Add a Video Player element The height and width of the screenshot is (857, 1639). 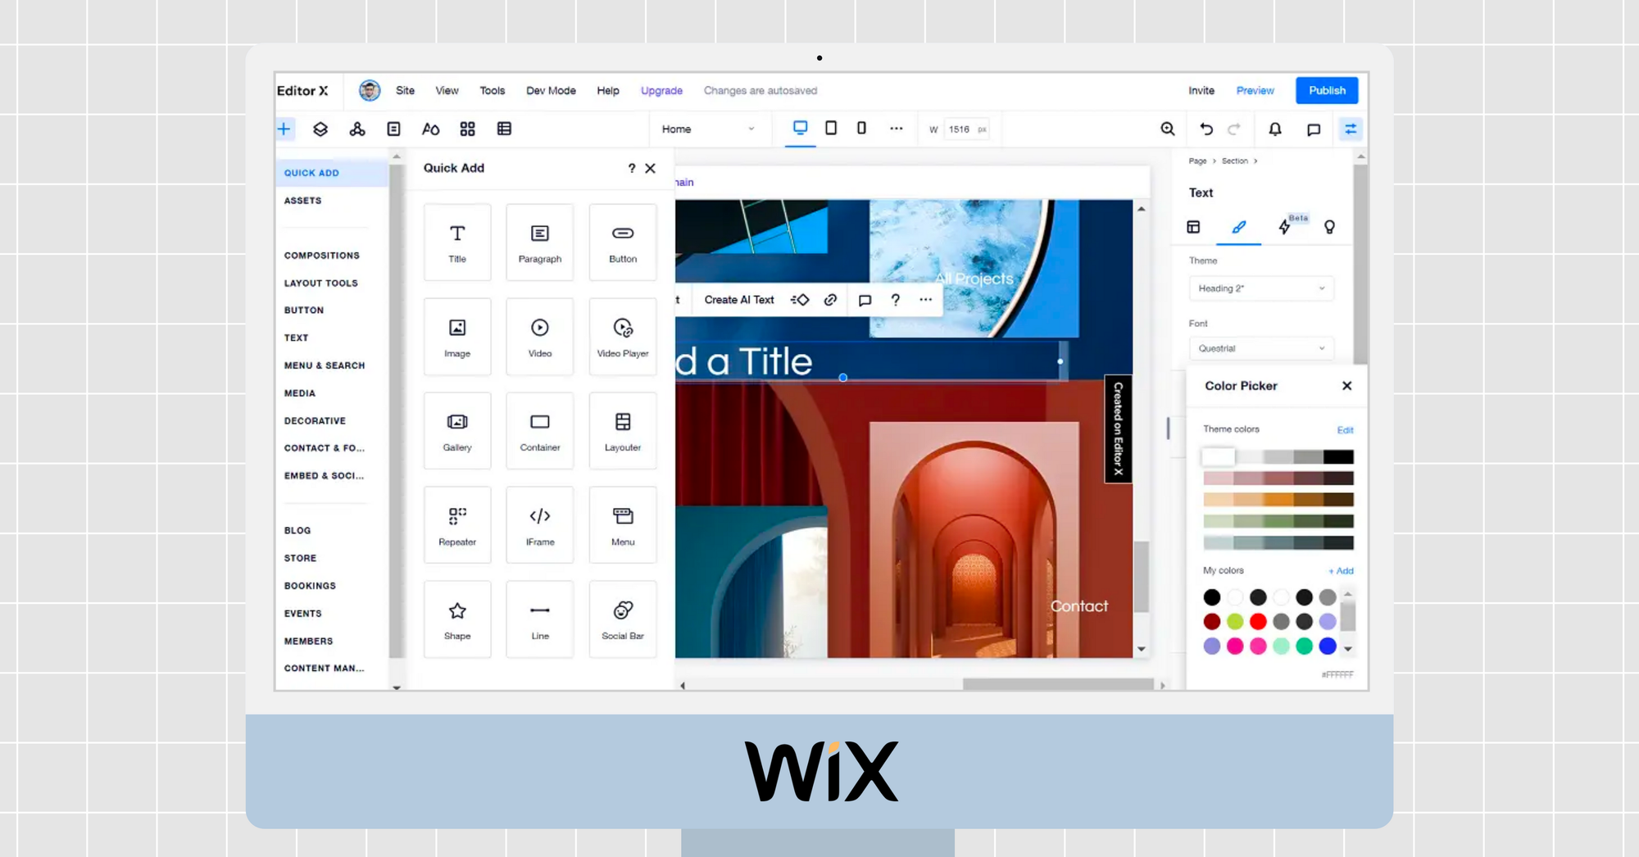[x=623, y=337]
